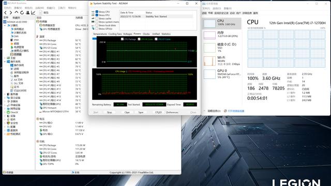Enable the Stress GPU(s) checkbox
This screenshot has height=186, width=331.
click(x=97, y=29)
